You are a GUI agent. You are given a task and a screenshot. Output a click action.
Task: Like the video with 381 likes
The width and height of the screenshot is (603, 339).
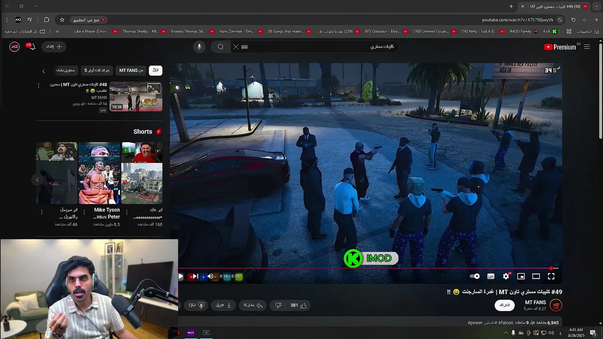pos(298,305)
